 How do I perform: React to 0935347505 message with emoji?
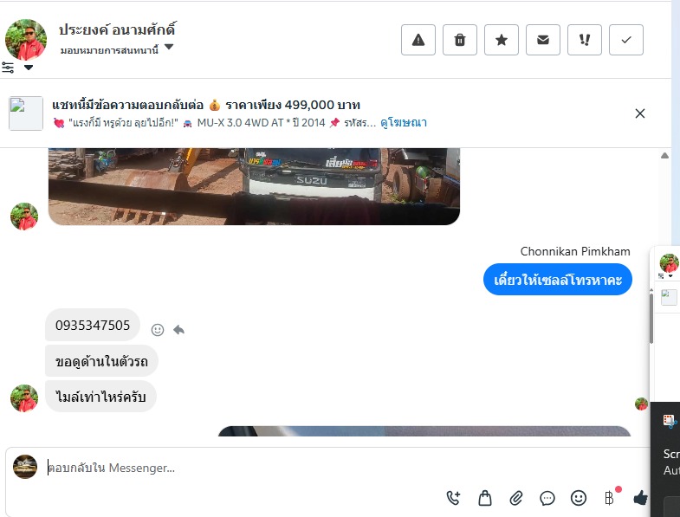(x=158, y=330)
